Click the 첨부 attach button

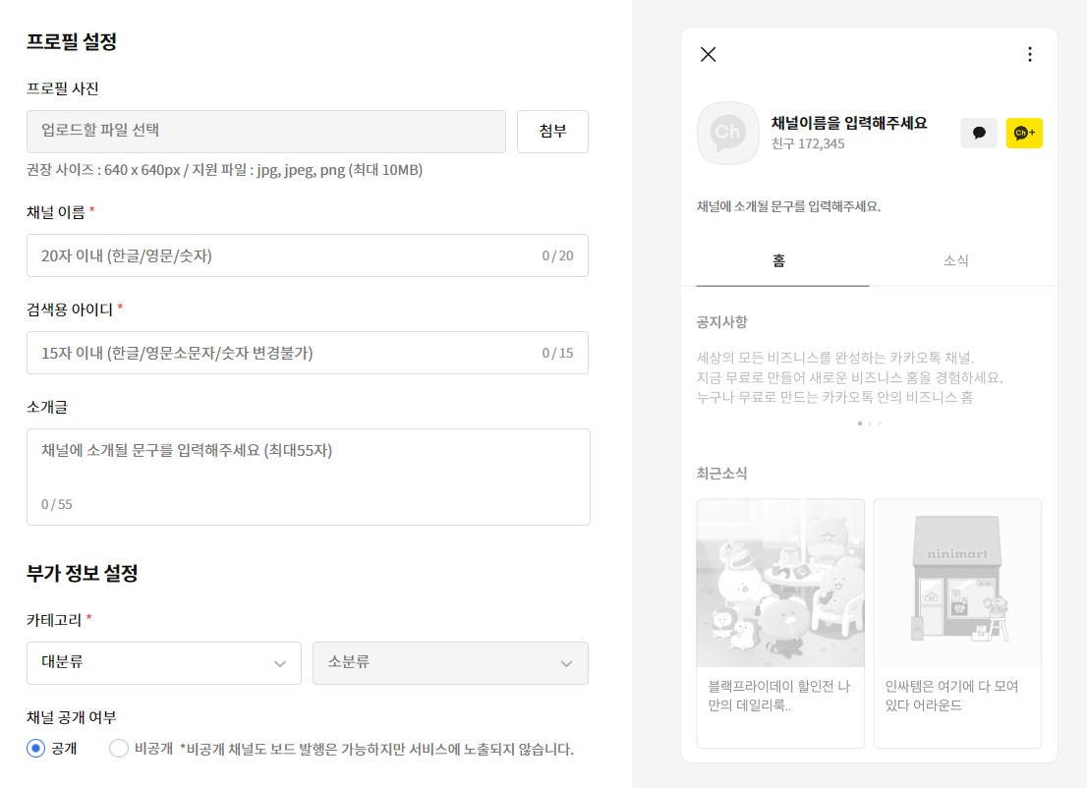552,131
